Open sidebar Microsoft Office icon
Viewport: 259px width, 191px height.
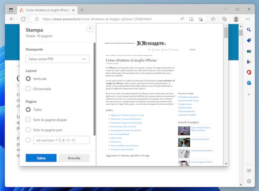coord(249,72)
